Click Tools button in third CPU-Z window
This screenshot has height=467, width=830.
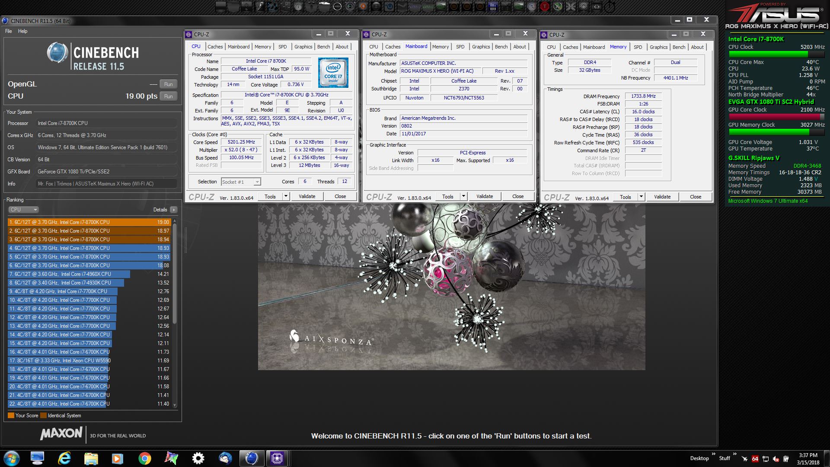[626, 197]
